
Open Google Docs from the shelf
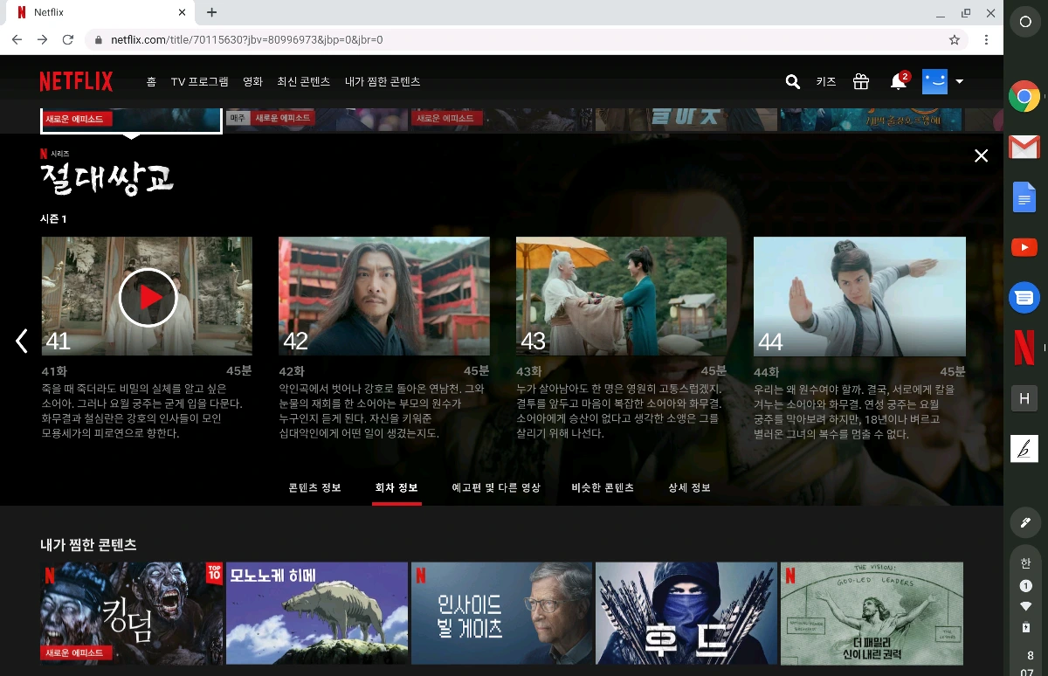click(x=1024, y=197)
